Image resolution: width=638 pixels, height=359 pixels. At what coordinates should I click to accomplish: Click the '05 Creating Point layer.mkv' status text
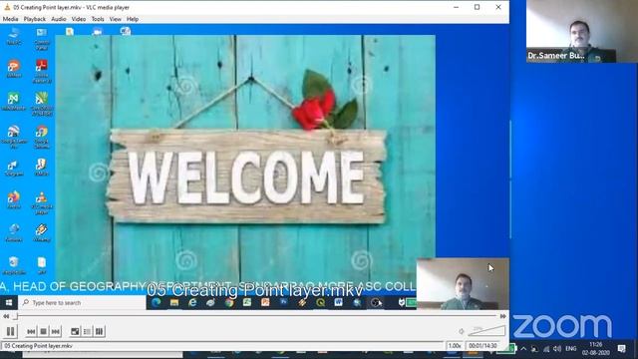(38, 346)
